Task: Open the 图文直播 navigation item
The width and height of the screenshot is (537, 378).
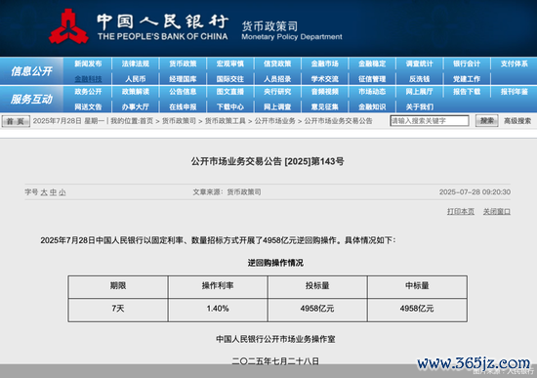Action: click(229, 92)
